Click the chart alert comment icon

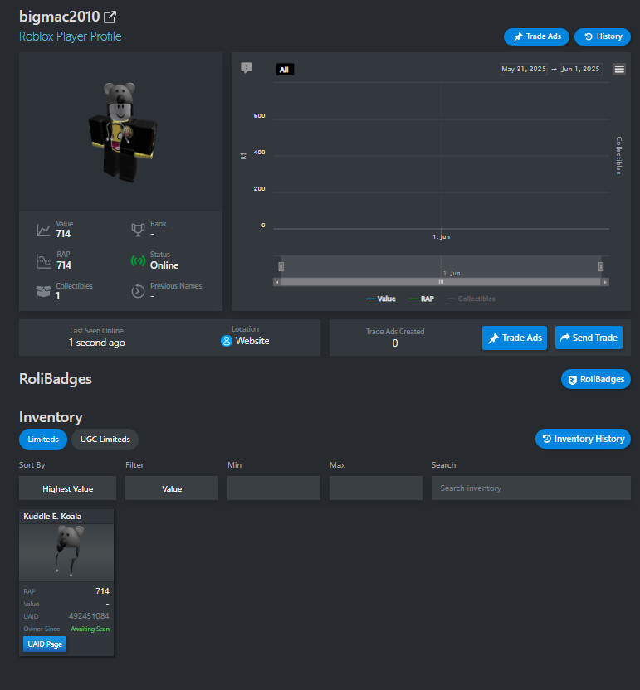point(247,68)
